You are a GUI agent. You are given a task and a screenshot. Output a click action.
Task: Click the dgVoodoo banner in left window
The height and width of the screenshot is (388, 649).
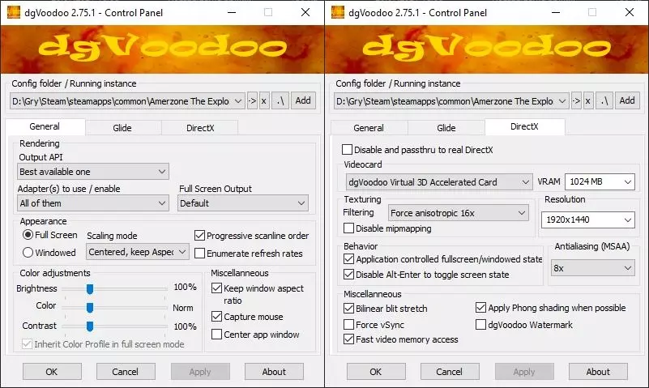pyautogui.click(x=162, y=49)
